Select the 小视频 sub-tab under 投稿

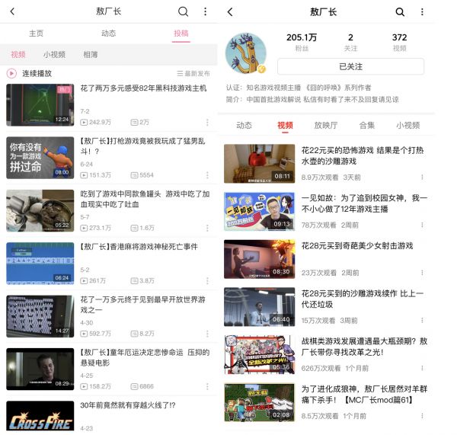[54, 55]
